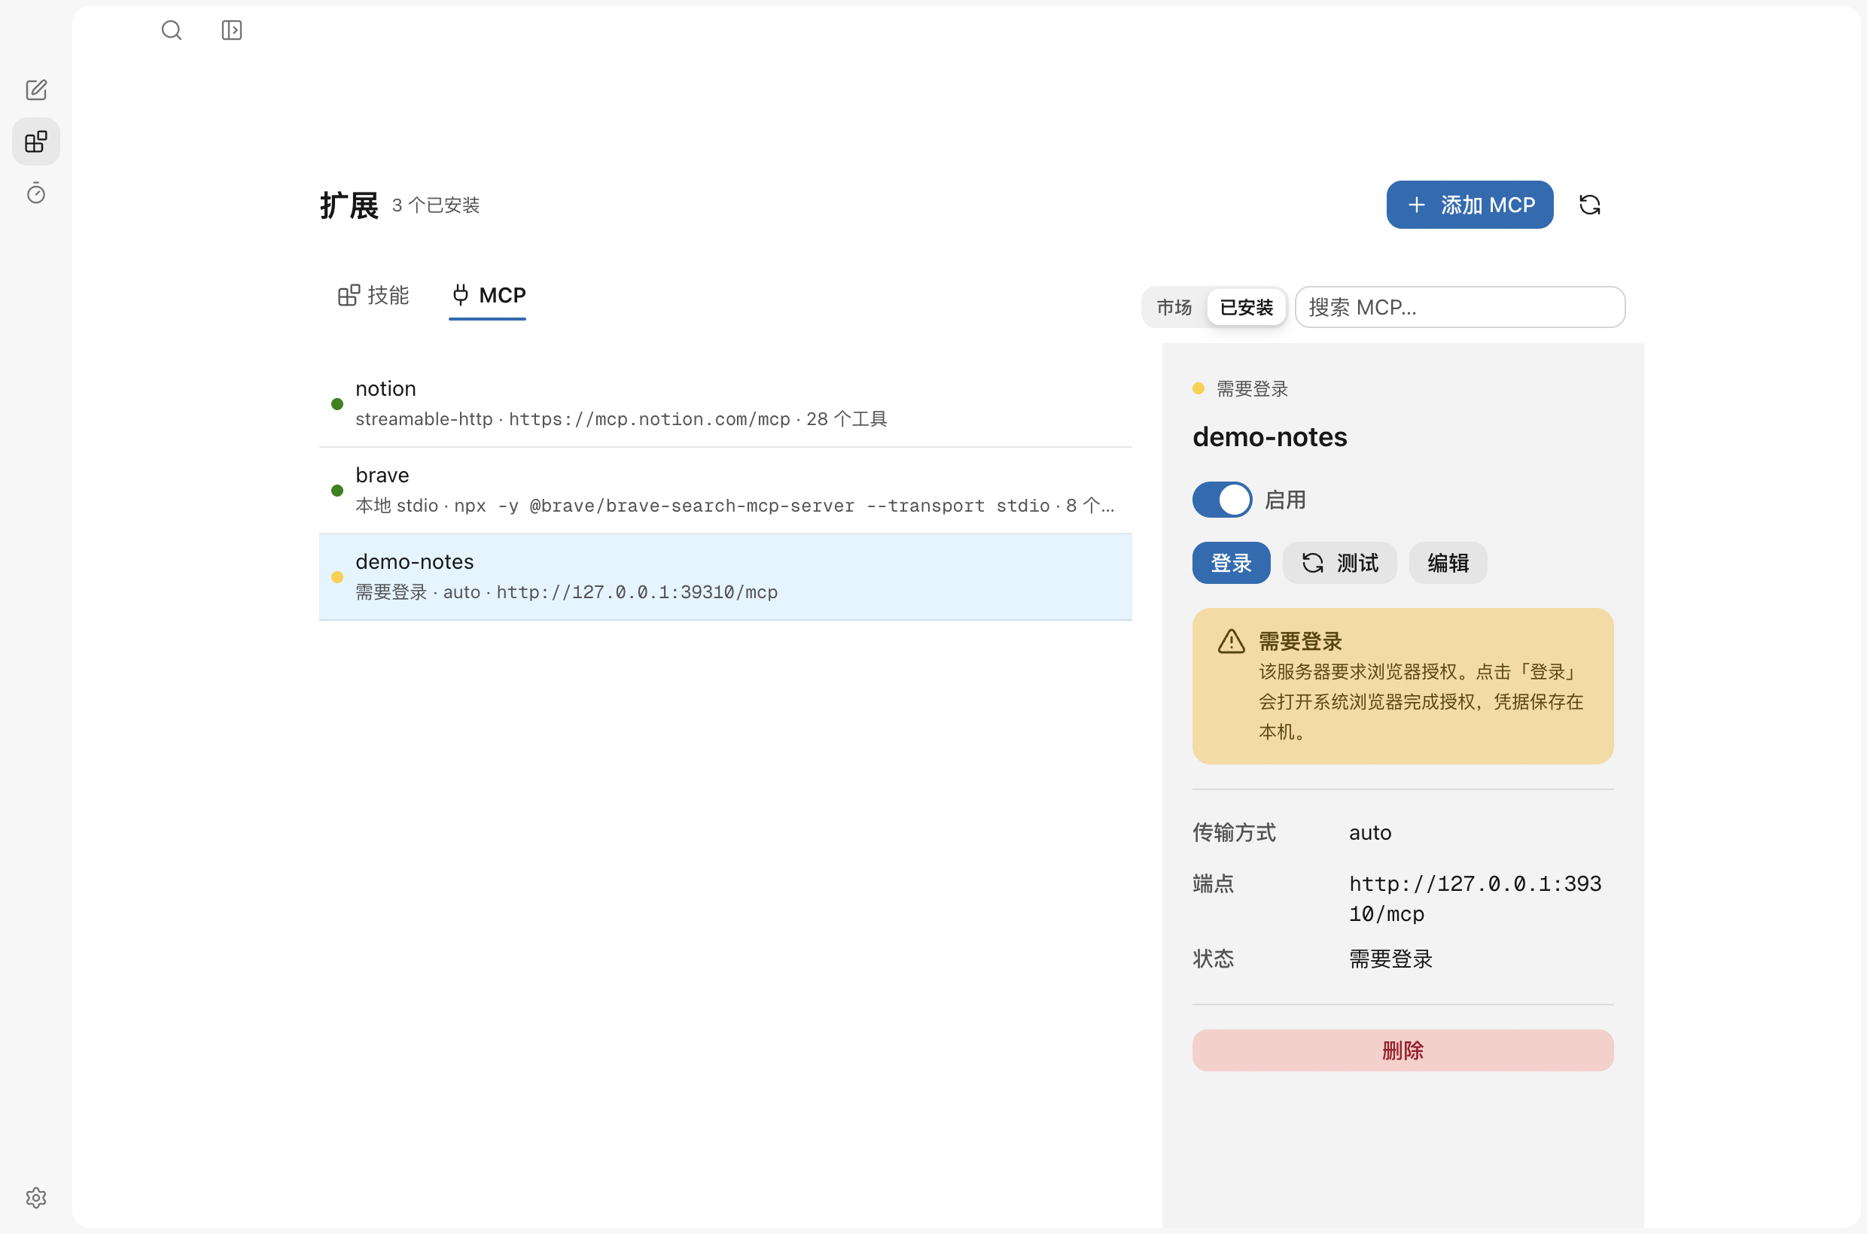Click the '3 个已安装' count label
Screen dimensions: 1867x1234
click(x=435, y=205)
